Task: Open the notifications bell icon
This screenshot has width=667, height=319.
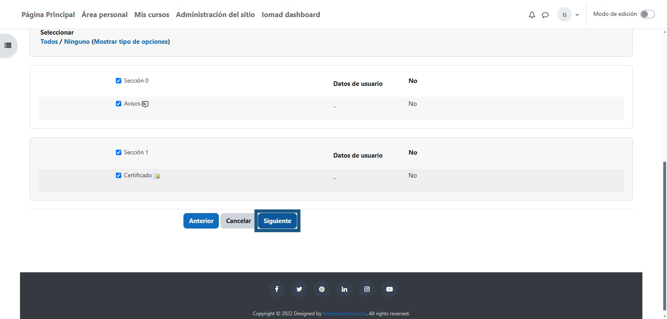Action: 532,15
